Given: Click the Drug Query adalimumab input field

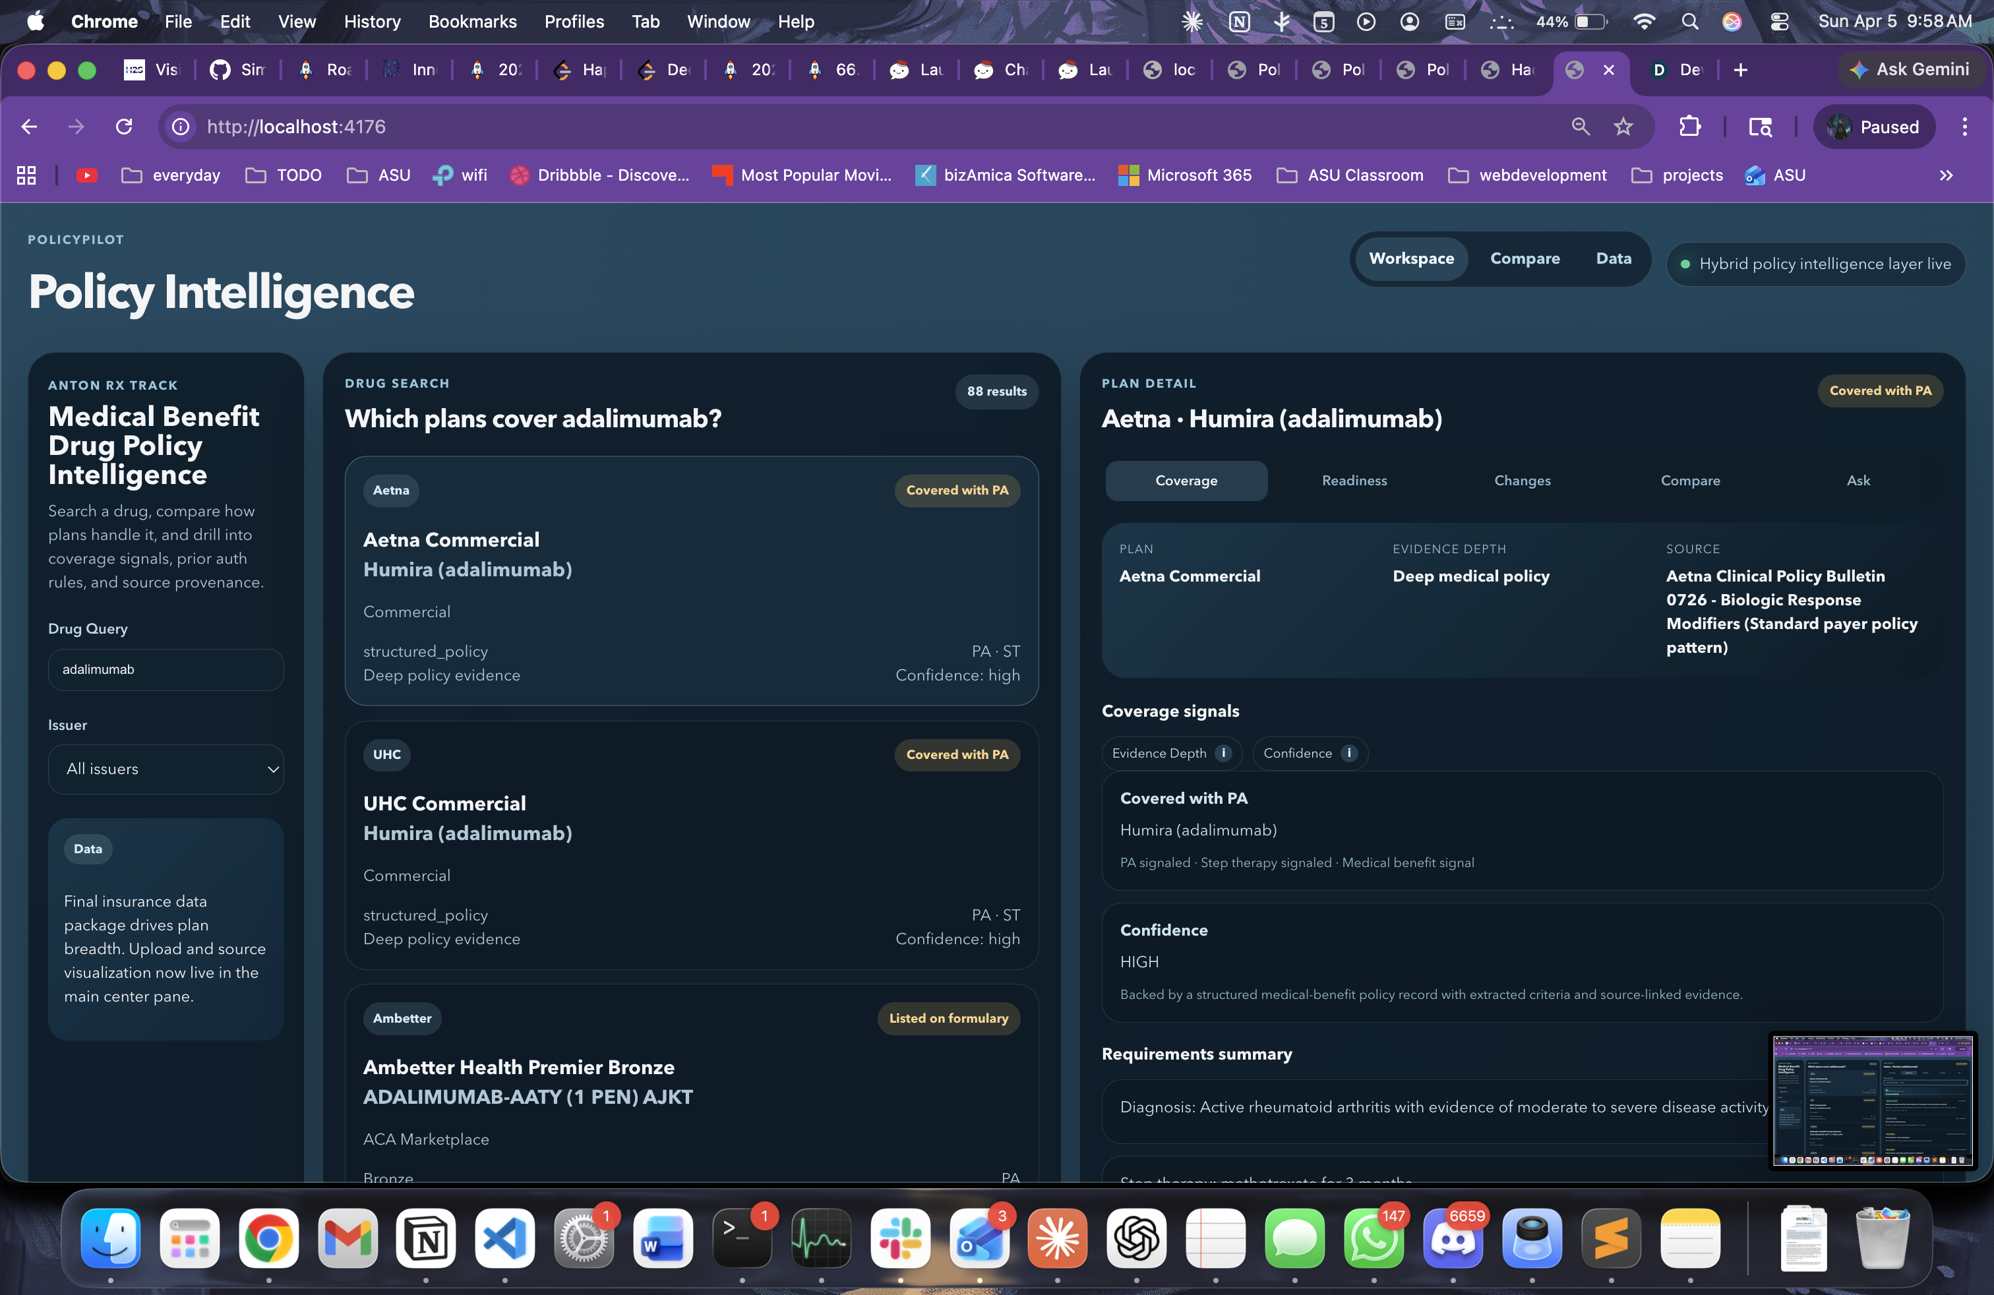Looking at the screenshot, I should point(166,669).
